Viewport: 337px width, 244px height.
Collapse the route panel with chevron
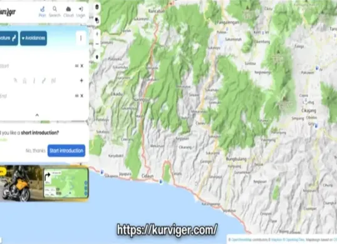point(37,115)
